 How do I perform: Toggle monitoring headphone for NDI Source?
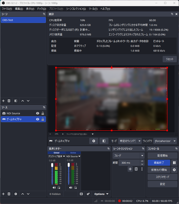pos(76,188)
